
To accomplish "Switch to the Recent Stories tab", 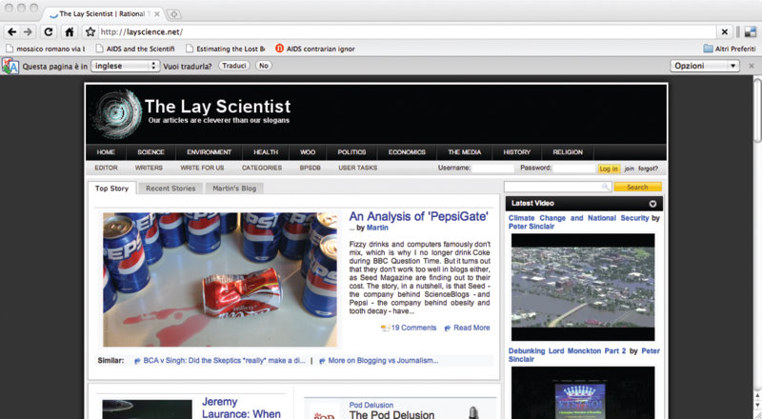I will tap(170, 189).
